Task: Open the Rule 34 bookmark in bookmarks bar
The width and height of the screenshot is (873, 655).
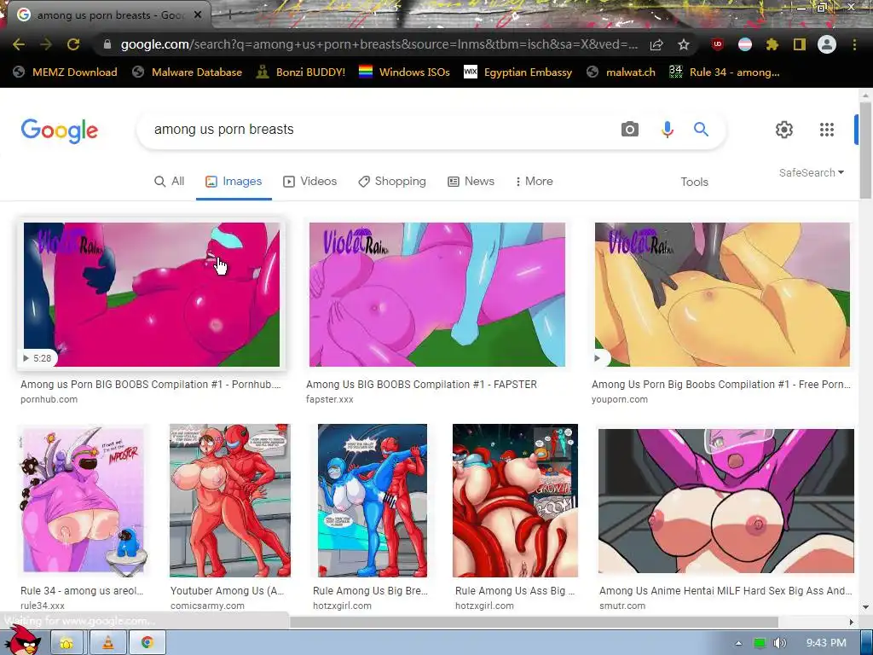Action: [725, 72]
